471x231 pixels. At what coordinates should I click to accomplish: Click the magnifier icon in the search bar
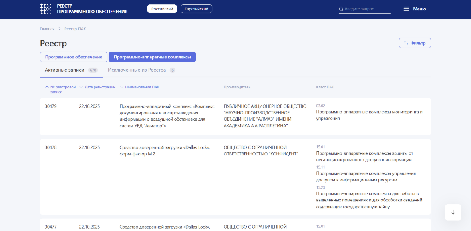(x=341, y=9)
